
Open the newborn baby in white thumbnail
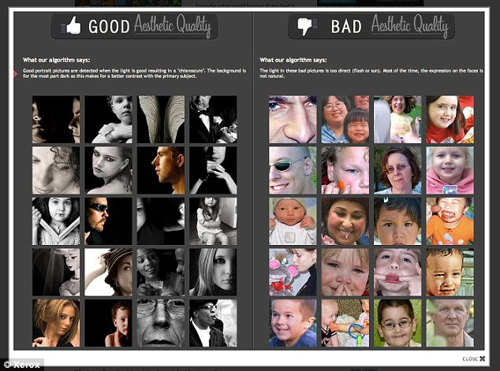click(292, 221)
